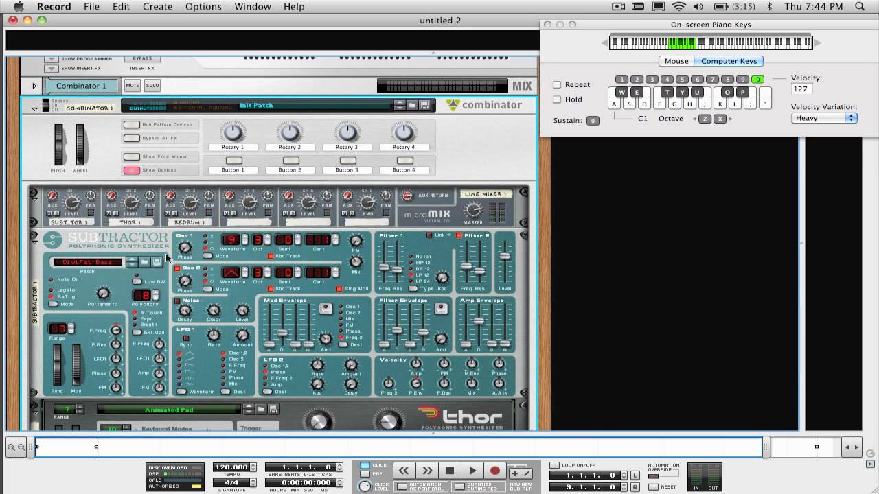Viewport: 879px width, 494px height.
Task: Toggle Loop On/Off in the transport
Action: 554,465
